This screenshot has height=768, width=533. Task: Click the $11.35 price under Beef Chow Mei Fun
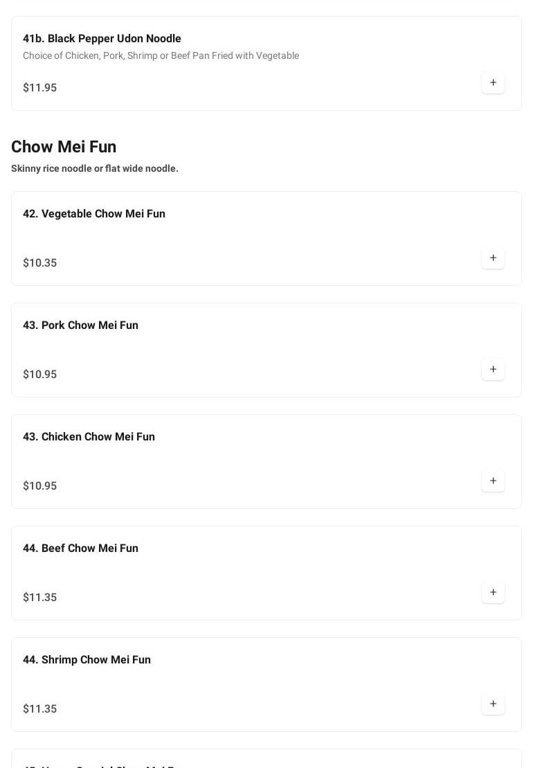(40, 598)
